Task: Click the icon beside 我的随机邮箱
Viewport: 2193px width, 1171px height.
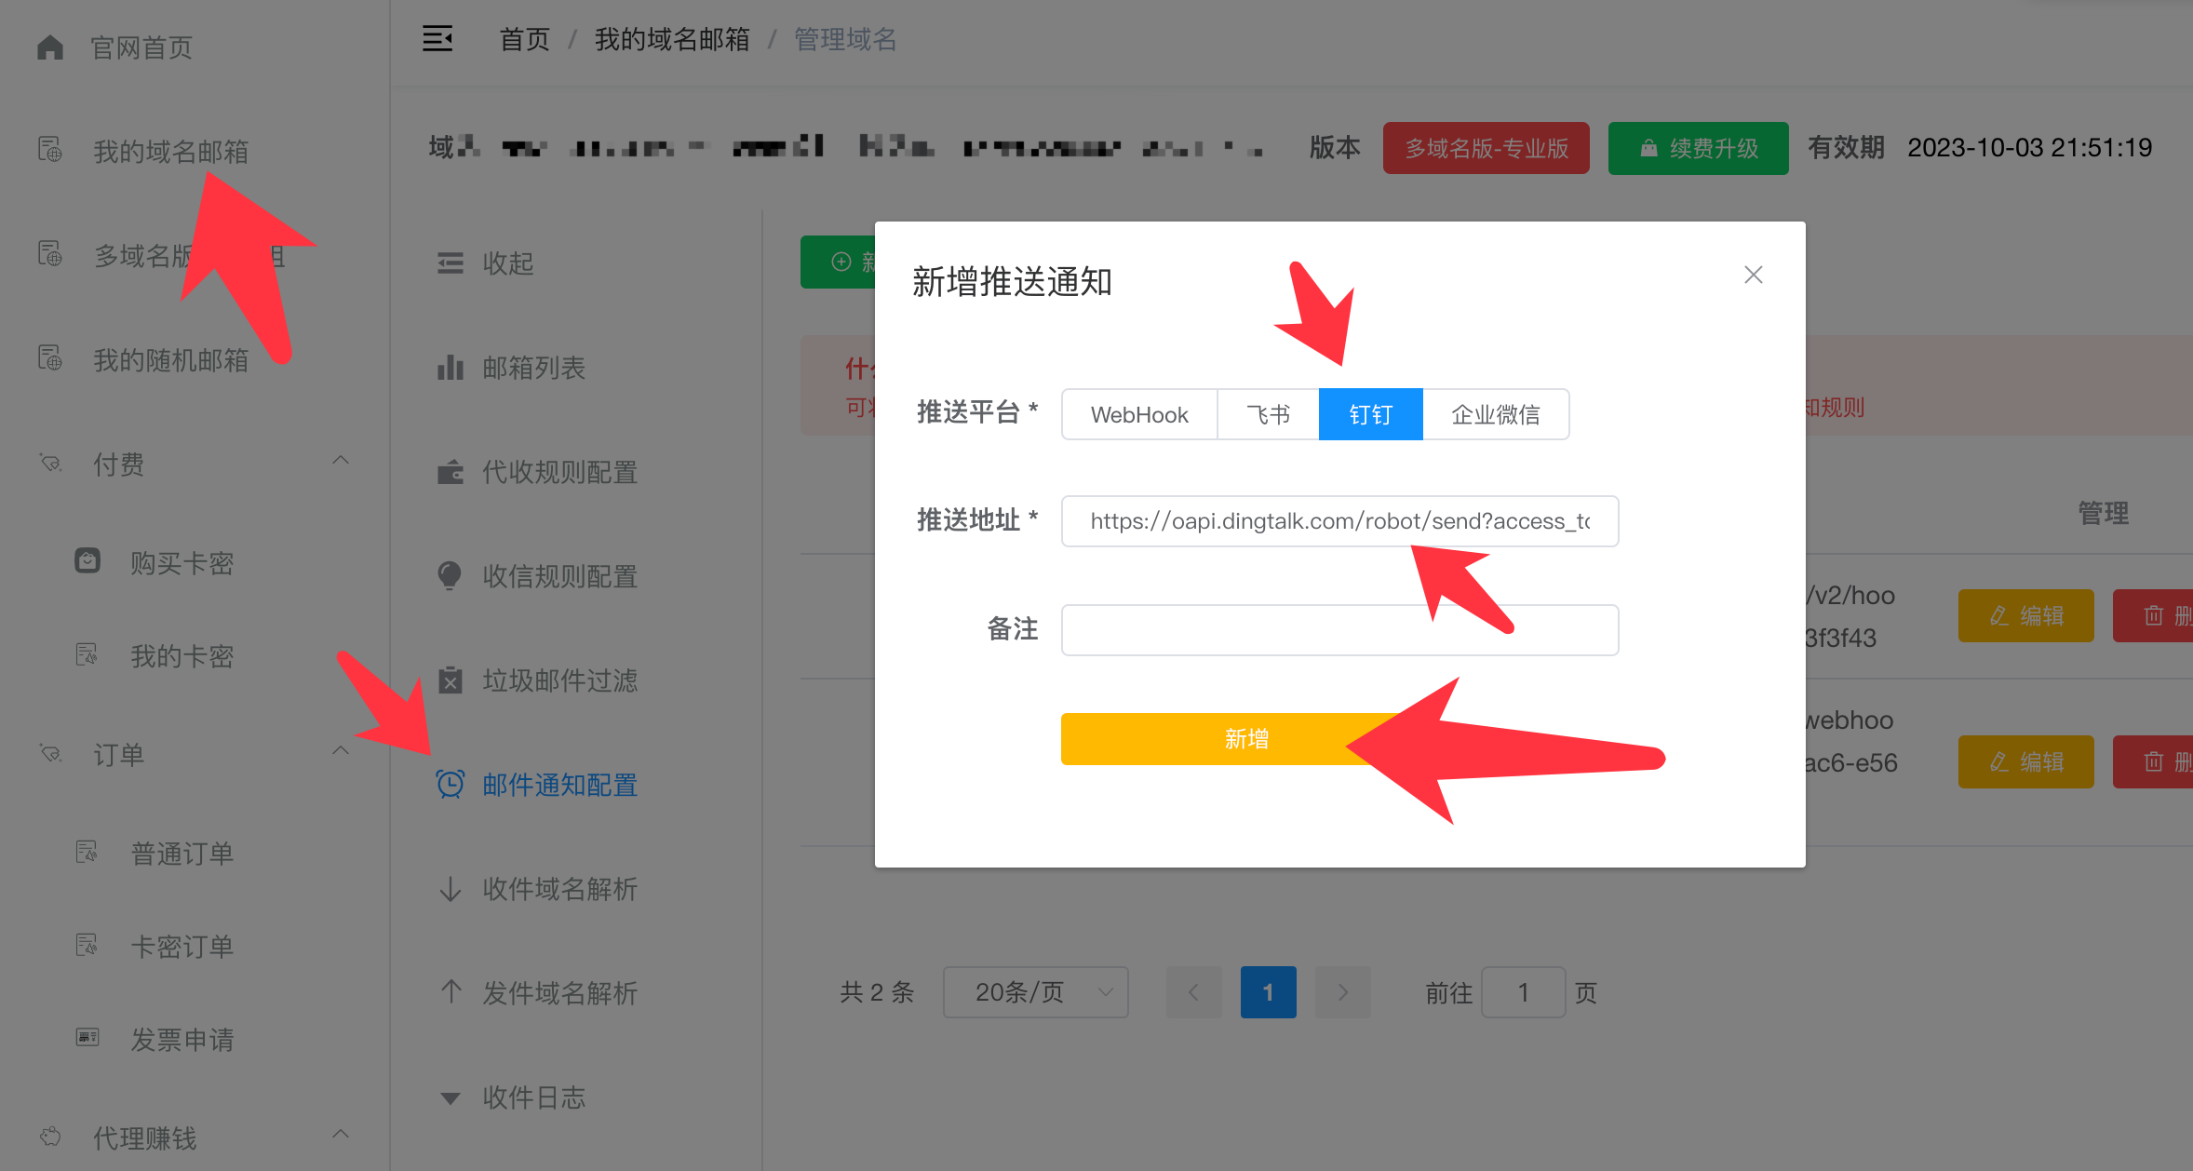Action: click(50, 357)
